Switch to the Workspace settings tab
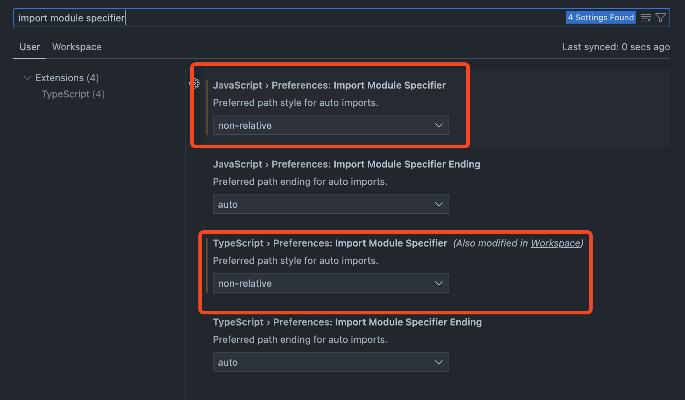685x400 pixels. pyautogui.click(x=77, y=47)
